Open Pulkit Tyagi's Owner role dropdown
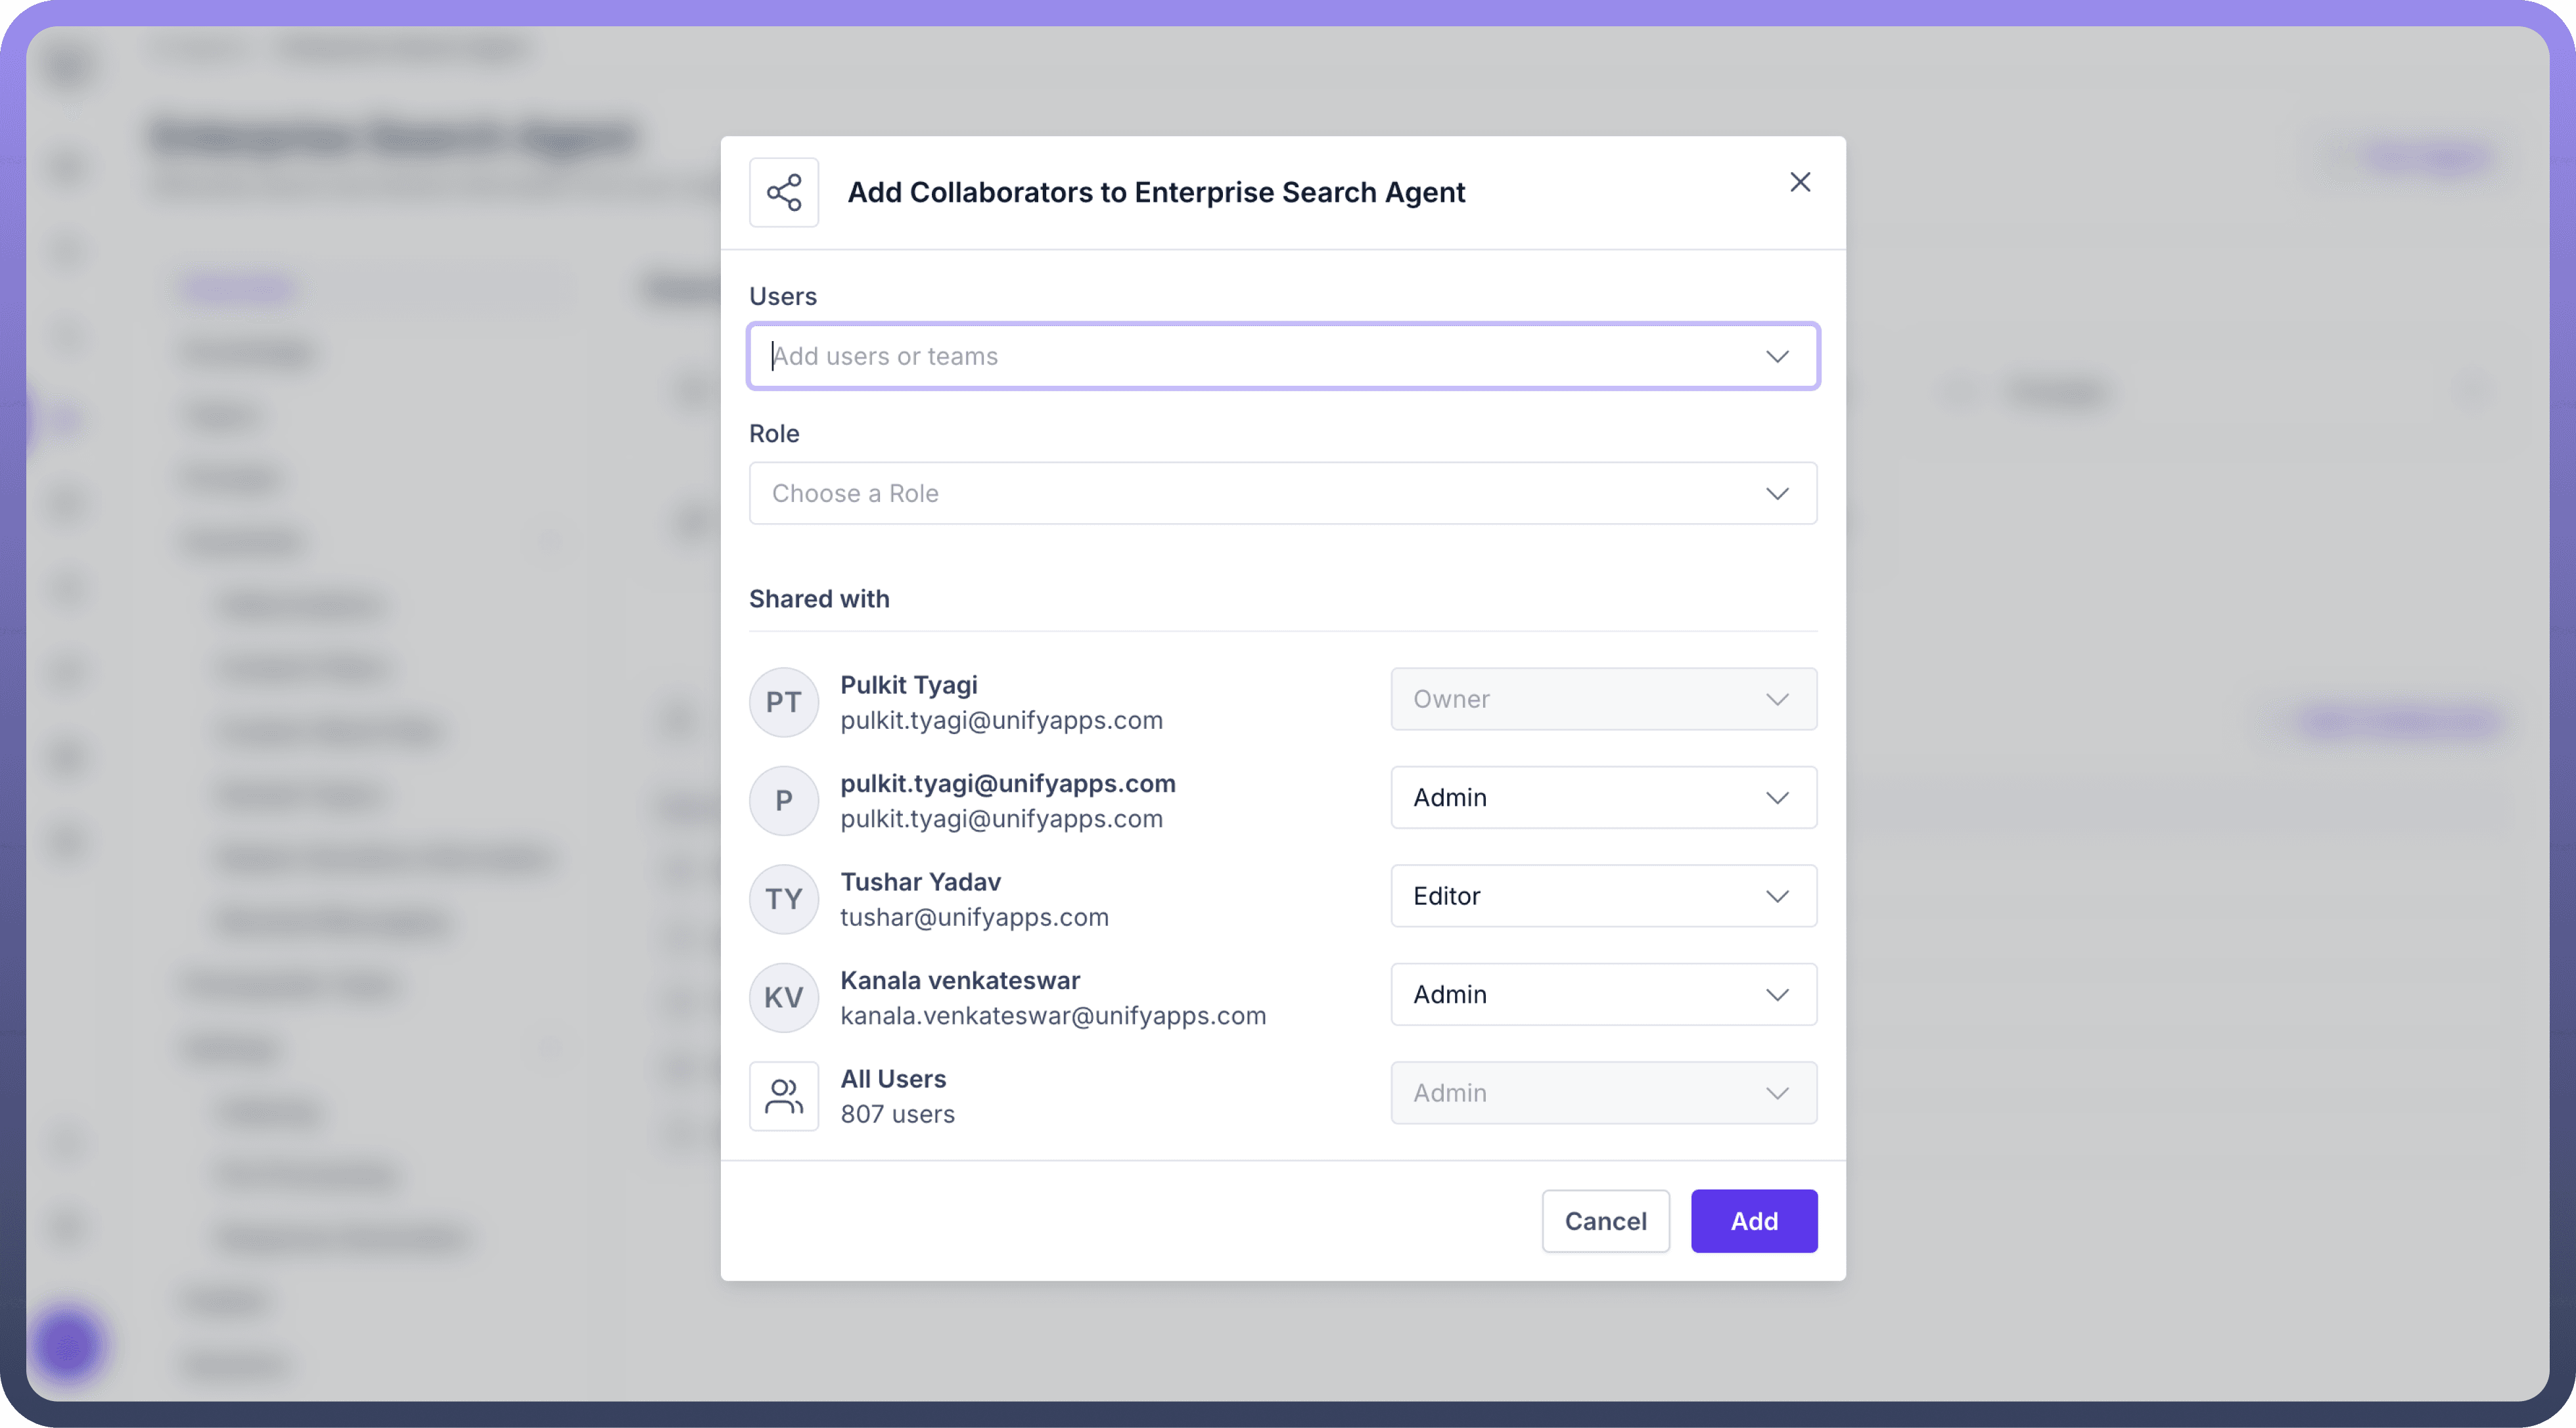This screenshot has height=1428, width=2576. pos(1602,699)
